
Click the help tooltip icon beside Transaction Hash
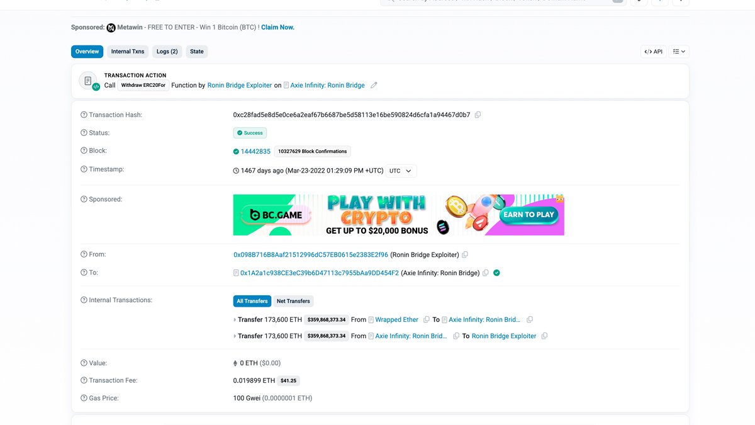point(82,115)
